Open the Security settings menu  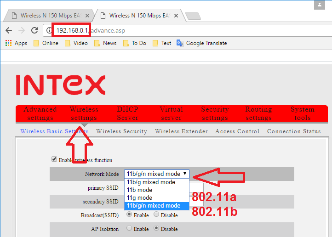215,113
